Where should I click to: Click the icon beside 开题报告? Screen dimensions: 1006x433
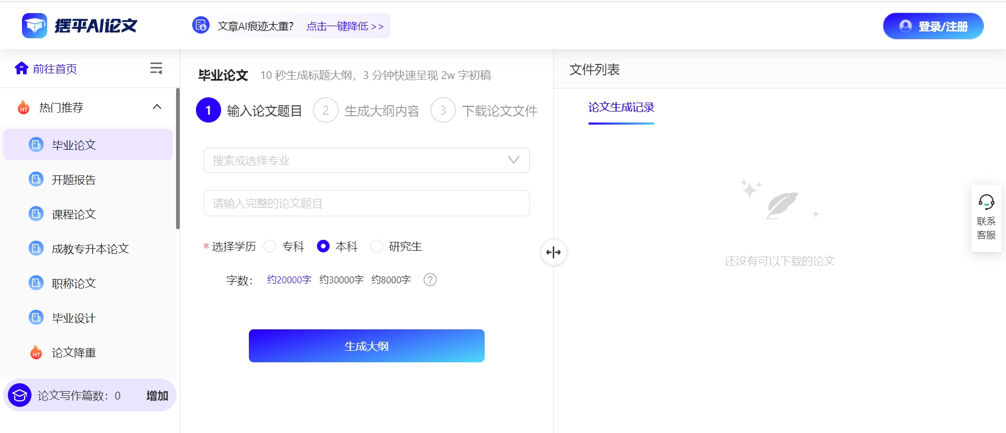pyautogui.click(x=36, y=180)
